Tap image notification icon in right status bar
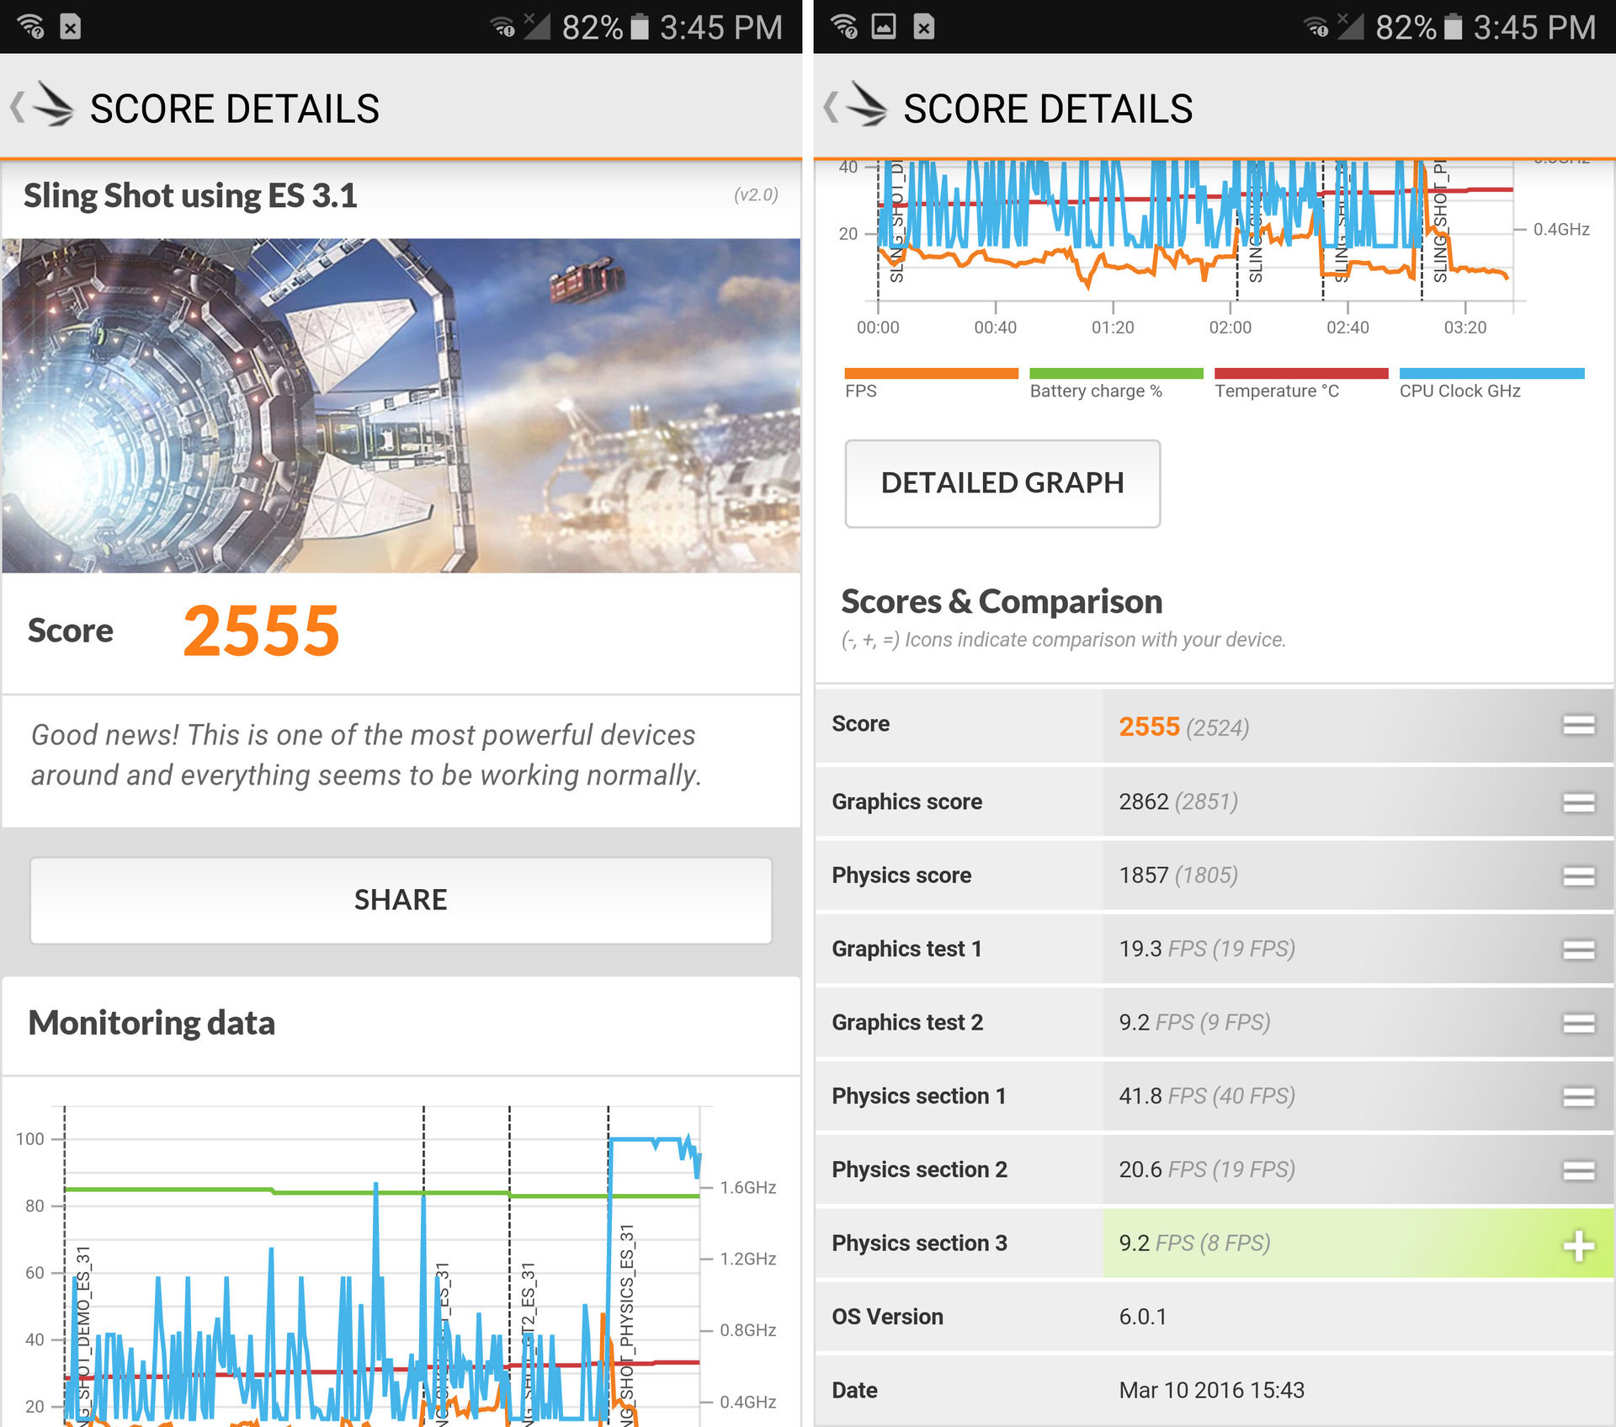This screenshot has width=1616, height=1427. [883, 26]
